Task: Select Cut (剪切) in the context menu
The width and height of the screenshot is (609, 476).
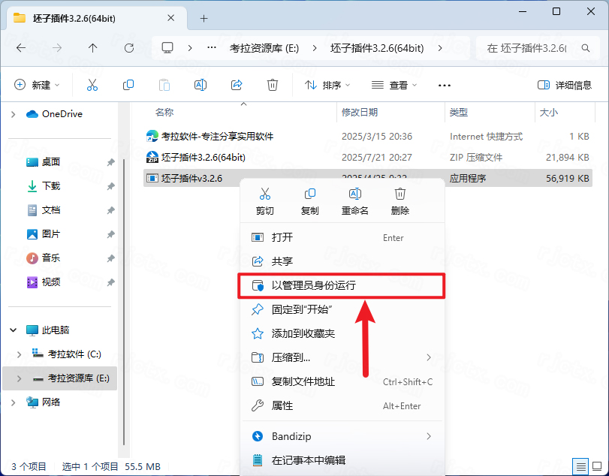Action: [265, 201]
